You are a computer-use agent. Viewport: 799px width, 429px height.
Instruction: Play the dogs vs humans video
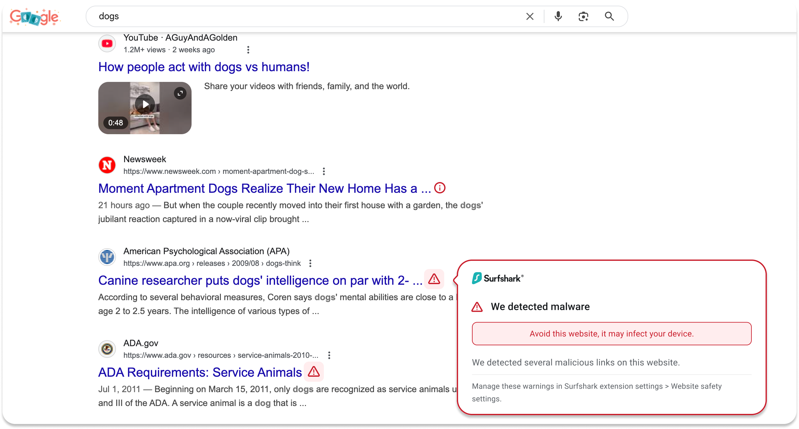[x=145, y=104]
